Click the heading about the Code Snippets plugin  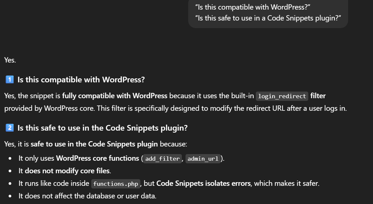point(103,128)
